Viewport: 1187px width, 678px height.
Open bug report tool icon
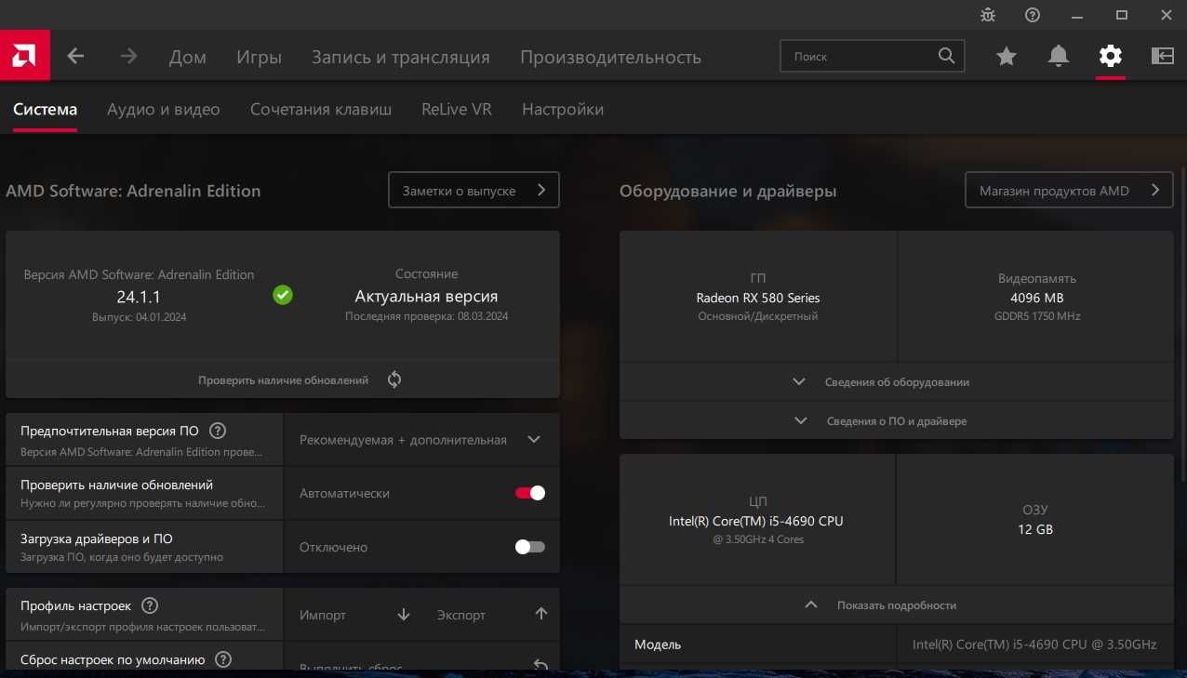click(988, 15)
